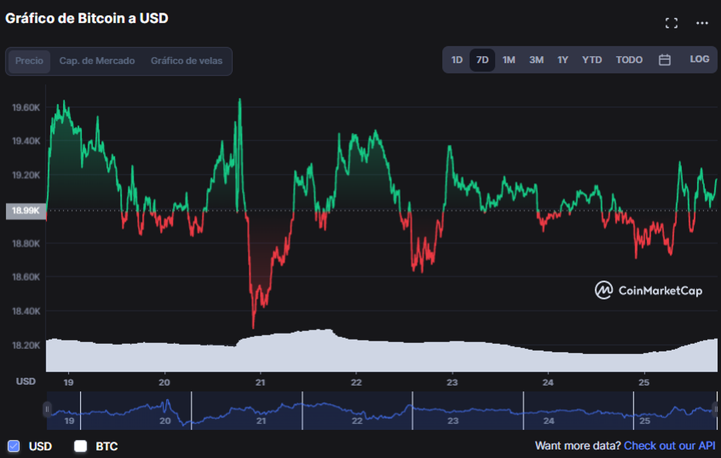View the 1M price history
Viewport: 721px width, 458px height.
pyautogui.click(x=508, y=60)
